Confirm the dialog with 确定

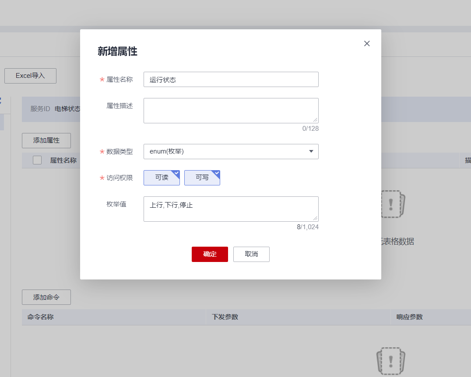click(x=210, y=254)
